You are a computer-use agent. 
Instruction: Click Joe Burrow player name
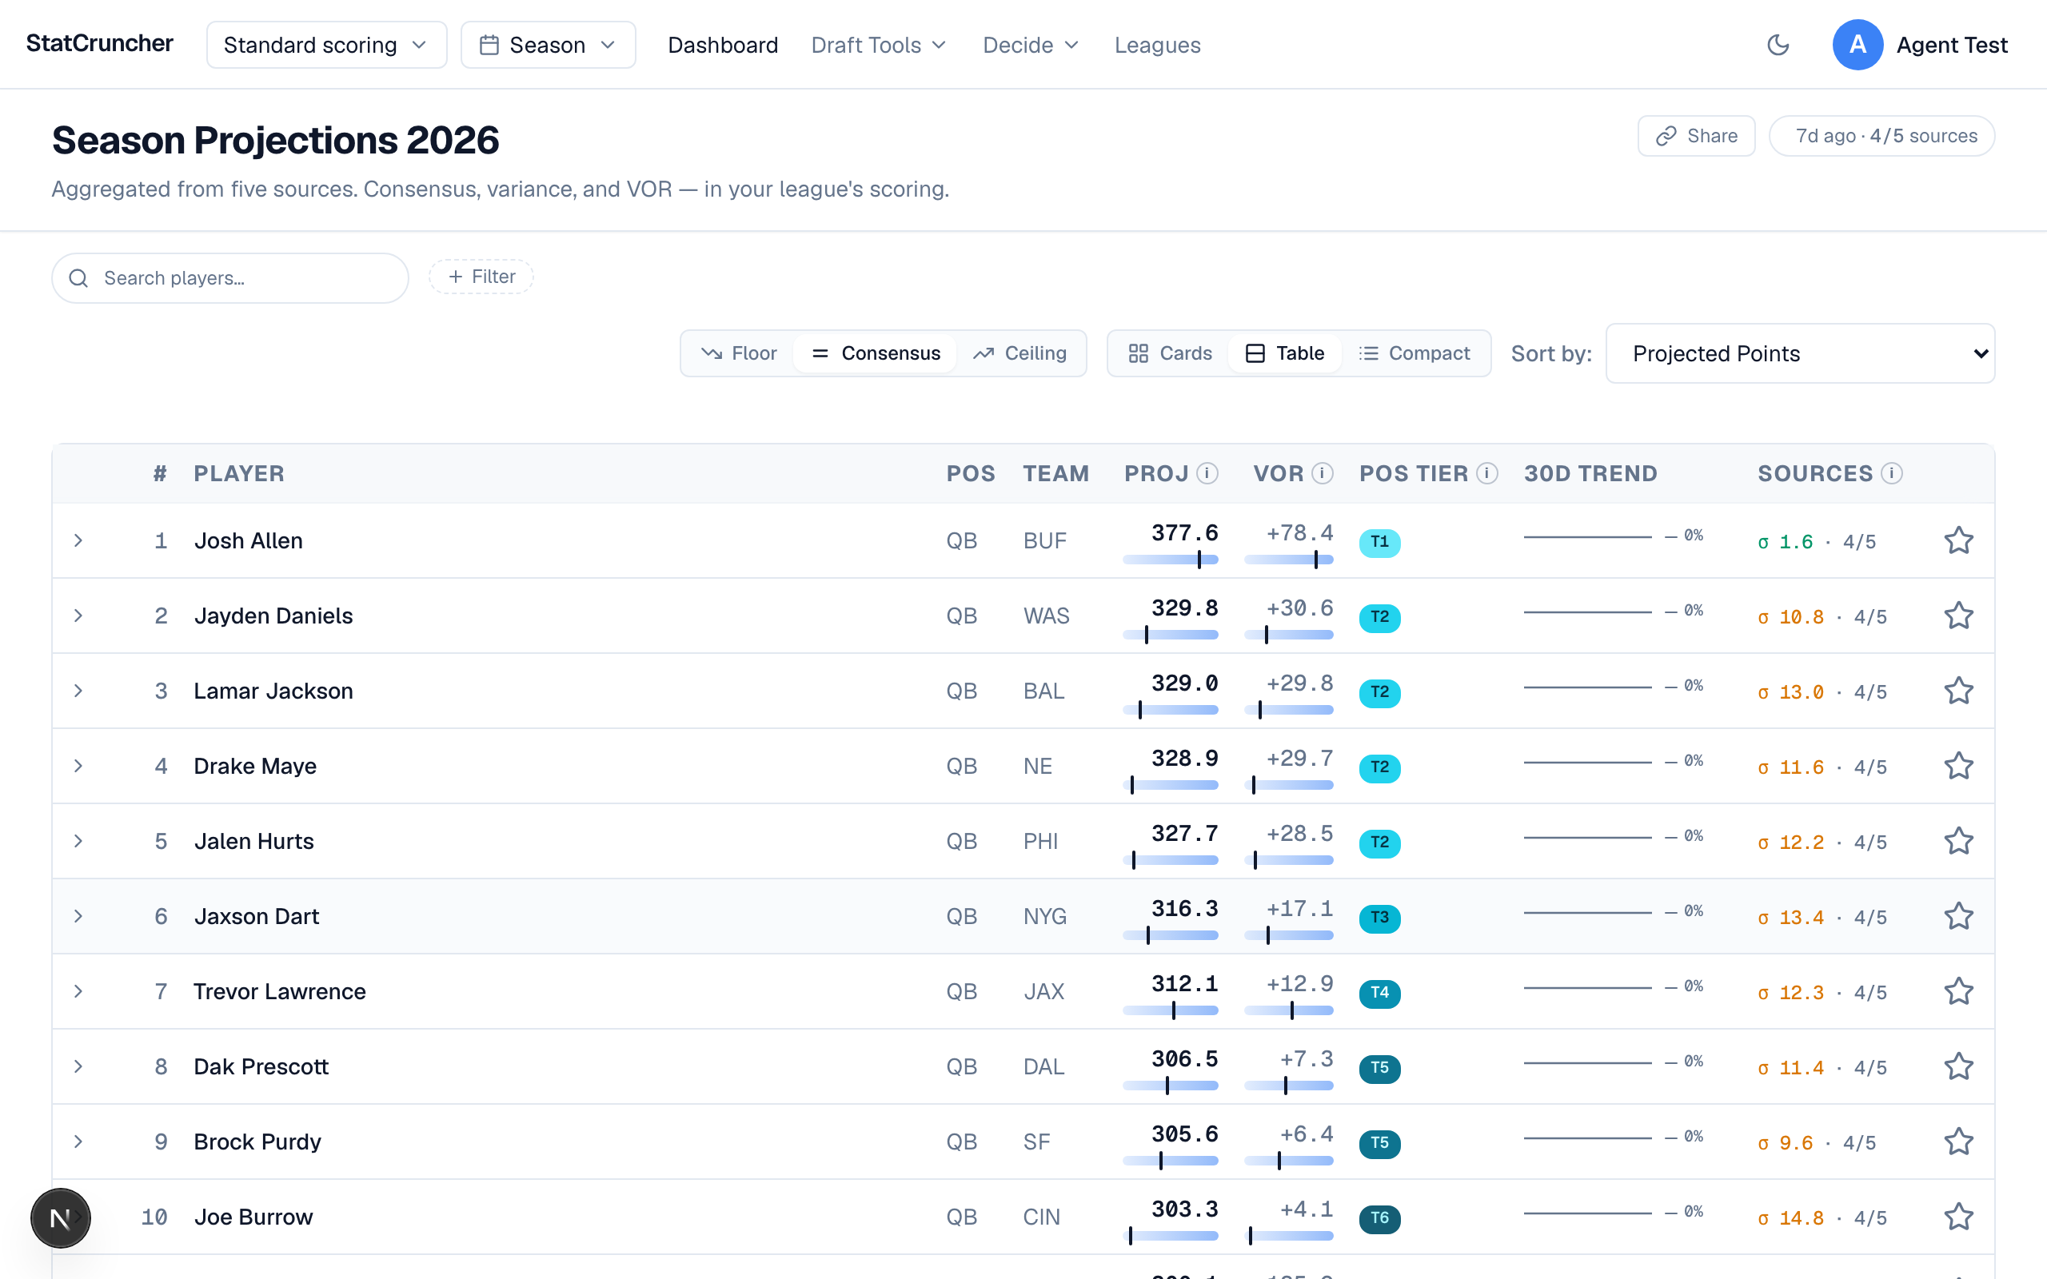pos(253,1217)
